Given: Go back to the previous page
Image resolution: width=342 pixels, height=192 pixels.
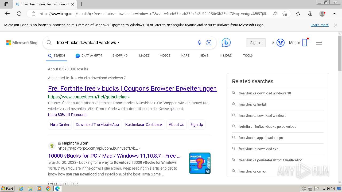Looking at the screenshot, I should [7, 14].
